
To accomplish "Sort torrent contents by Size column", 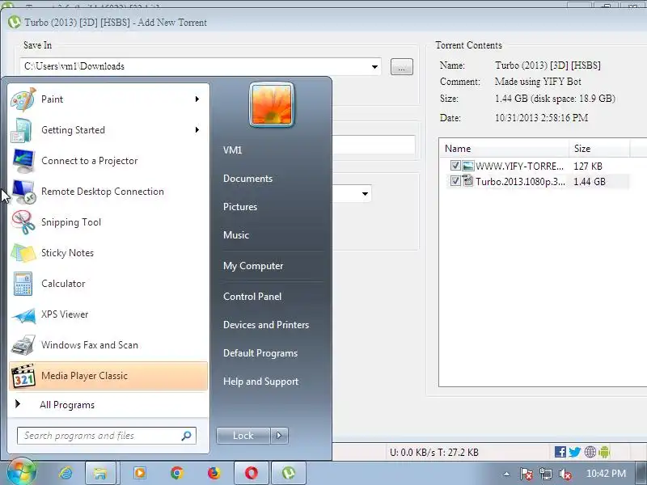I will point(599,149).
